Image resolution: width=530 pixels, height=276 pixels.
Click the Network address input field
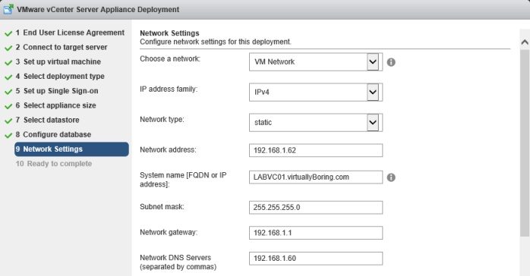click(316, 150)
